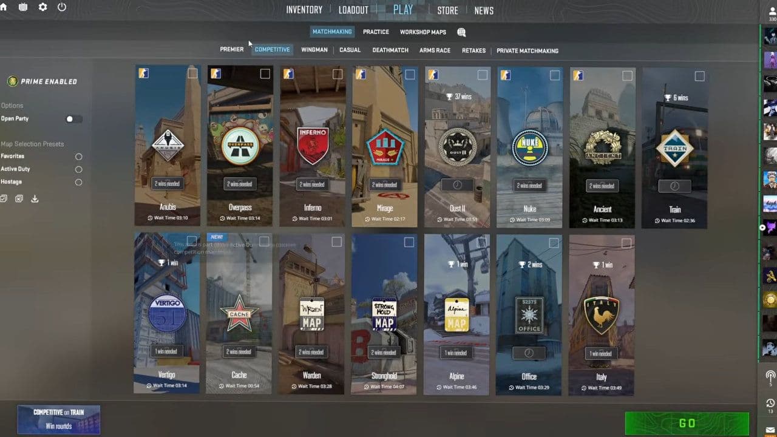777x437 pixels.
Task: Click the Mirage map emblem
Action: click(x=385, y=146)
